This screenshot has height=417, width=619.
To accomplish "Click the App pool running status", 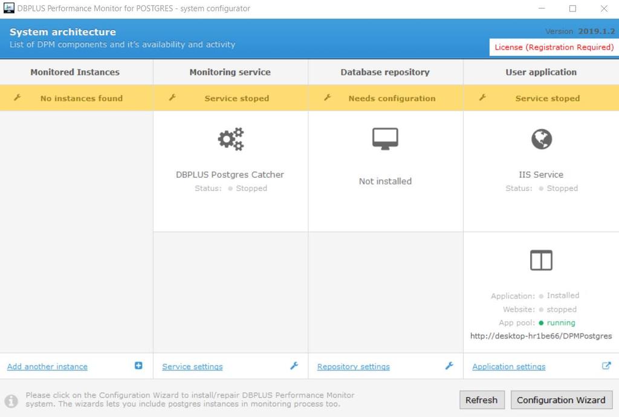I will click(x=561, y=323).
